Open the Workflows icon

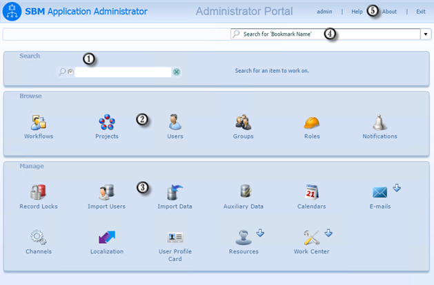[39, 123]
